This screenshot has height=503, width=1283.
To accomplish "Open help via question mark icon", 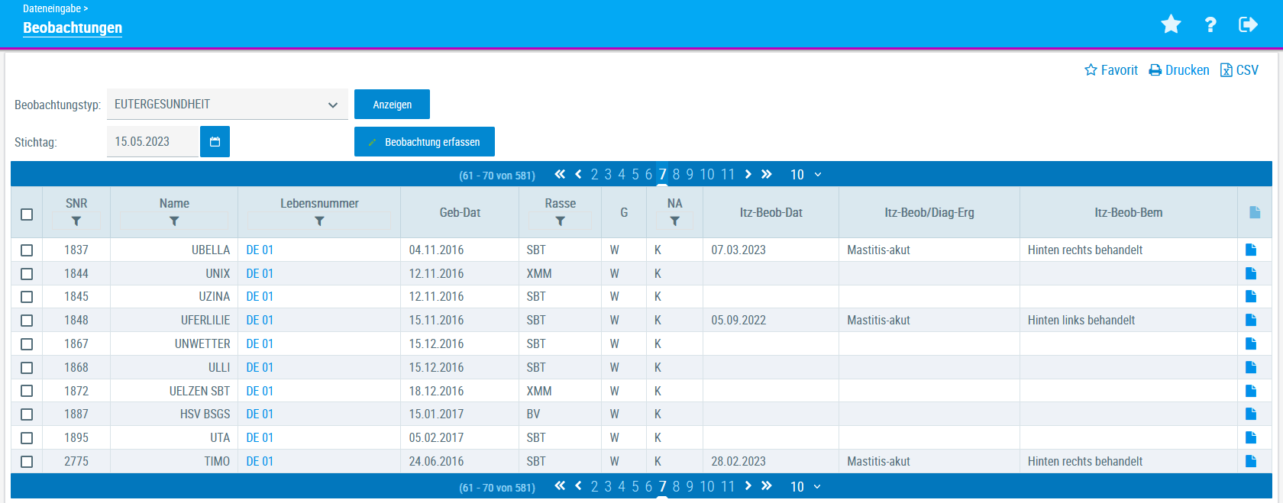I will click(x=1210, y=24).
